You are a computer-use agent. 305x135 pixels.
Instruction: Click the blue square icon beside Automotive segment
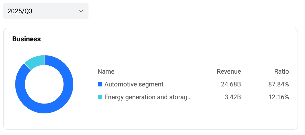click(x=100, y=85)
